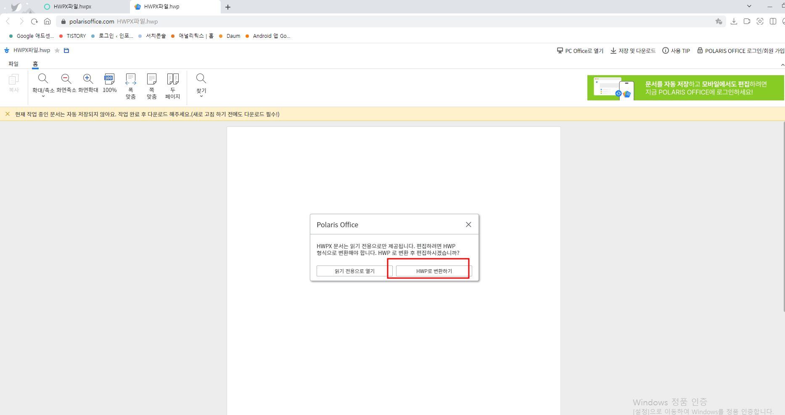
Task: Open 서치콘솔 bookmark
Action: 152,36
